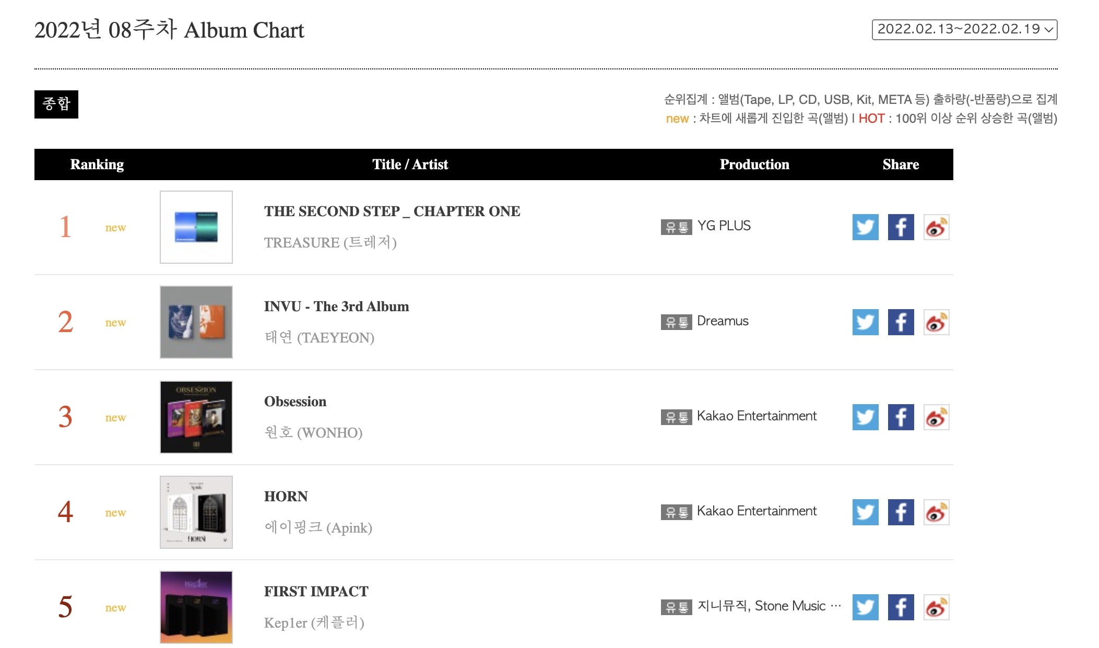Share INVU album on Twitter
The image size is (1099, 648).
pos(865,322)
